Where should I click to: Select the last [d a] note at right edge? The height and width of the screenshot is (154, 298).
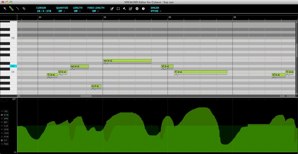pyautogui.click(x=290, y=72)
